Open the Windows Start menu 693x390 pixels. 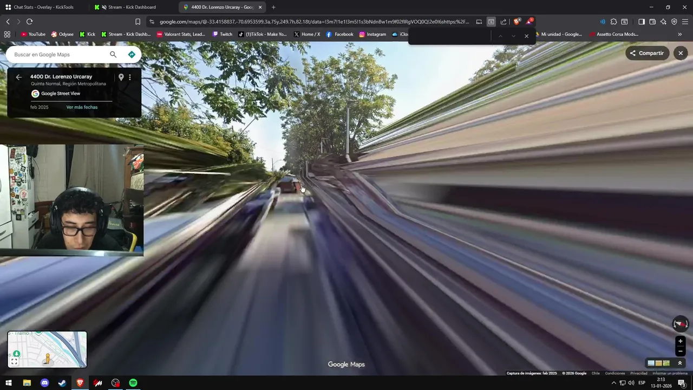8,383
